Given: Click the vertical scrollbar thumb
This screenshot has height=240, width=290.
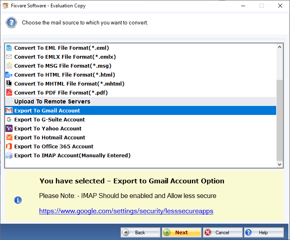Looking at the screenshot, I should pyautogui.click(x=279, y=120).
